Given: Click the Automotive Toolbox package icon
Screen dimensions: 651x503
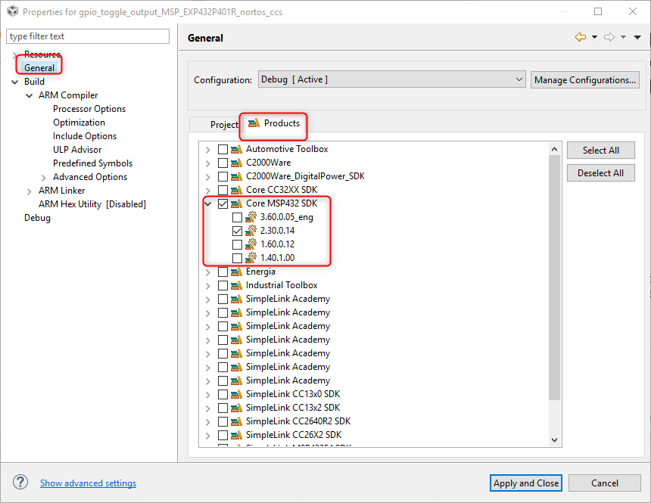Looking at the screenshot, I should click(237, 149).
